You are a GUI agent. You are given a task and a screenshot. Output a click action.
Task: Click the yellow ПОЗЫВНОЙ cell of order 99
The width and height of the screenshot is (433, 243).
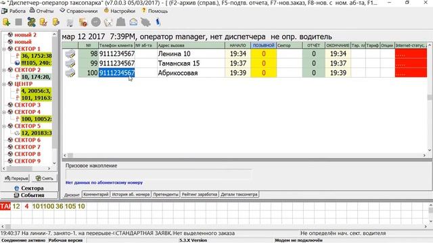(x=264, y=63)
